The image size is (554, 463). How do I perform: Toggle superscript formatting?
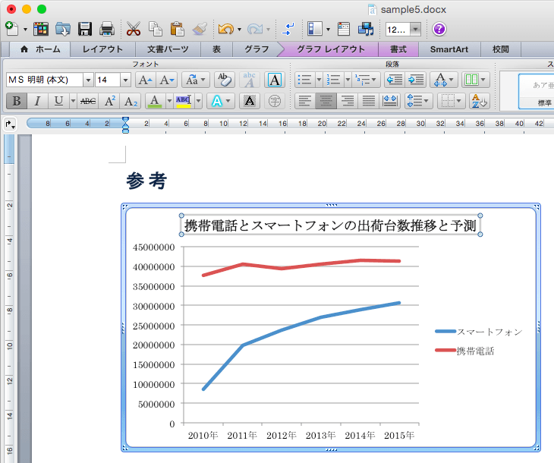(x=109, y=101)
